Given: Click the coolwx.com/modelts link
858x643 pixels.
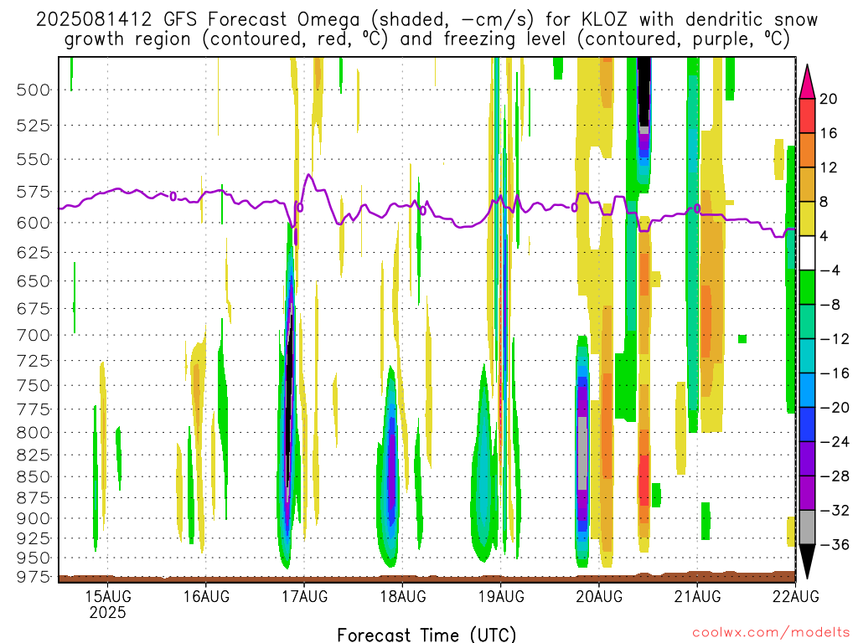Looking at the screenshot, I should click(771, 632).
